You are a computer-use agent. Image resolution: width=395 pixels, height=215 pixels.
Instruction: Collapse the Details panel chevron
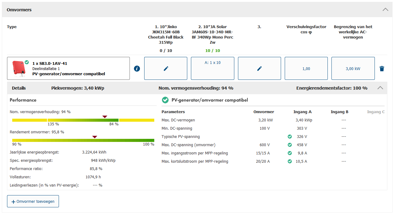[x=380, y=88]
